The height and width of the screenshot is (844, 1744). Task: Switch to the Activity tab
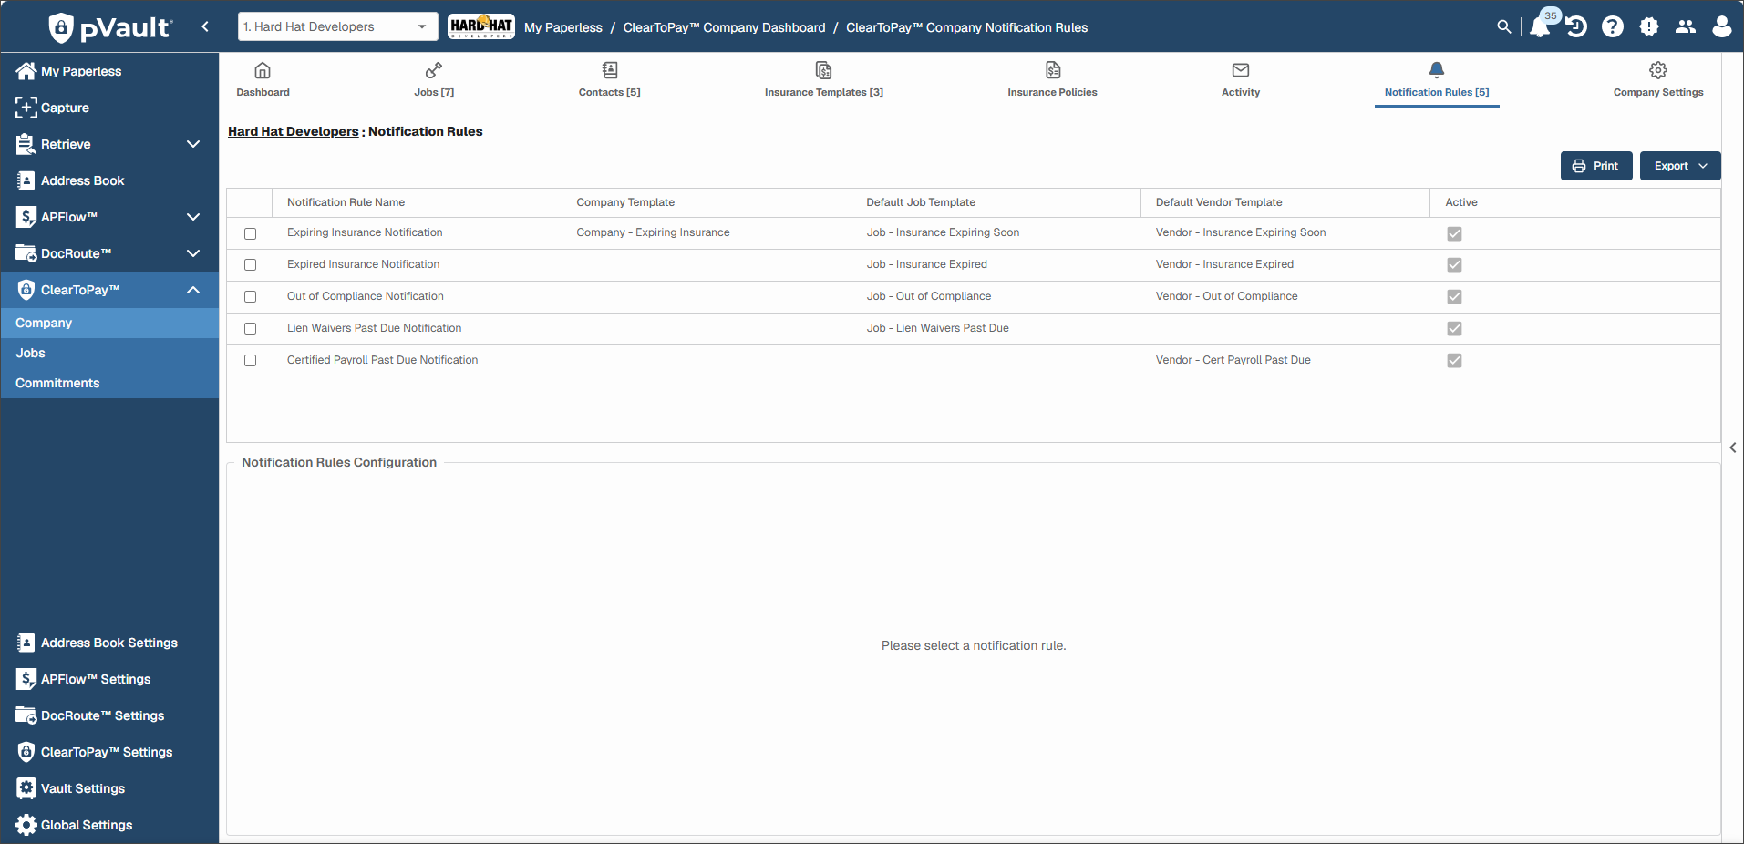(1241, 80)
